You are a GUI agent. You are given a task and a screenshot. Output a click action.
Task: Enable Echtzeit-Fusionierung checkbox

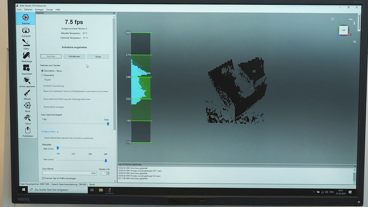[x=42, y=86]
